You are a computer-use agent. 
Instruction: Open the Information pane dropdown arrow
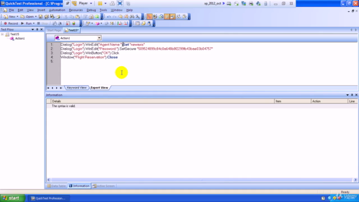[x=348, y=95]
